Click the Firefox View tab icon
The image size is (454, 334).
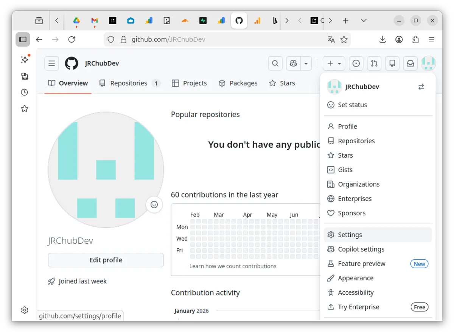pyautogui.click(x=39, y=21)
